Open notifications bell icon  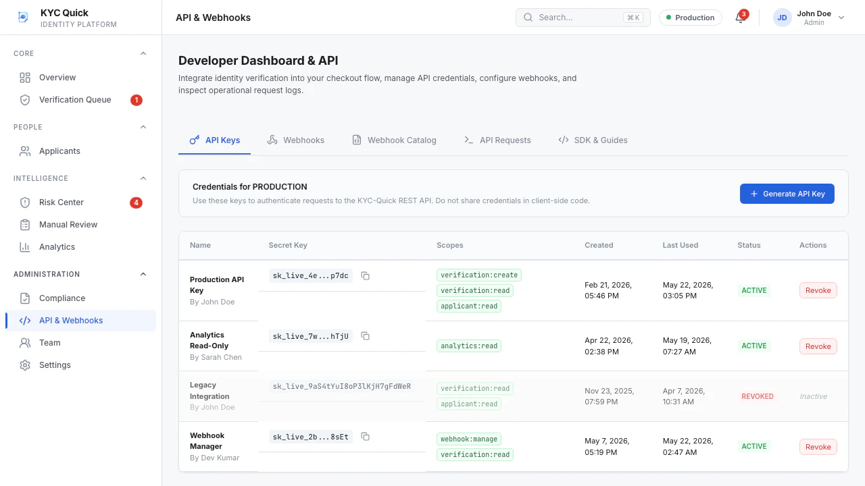coord(740,18)
